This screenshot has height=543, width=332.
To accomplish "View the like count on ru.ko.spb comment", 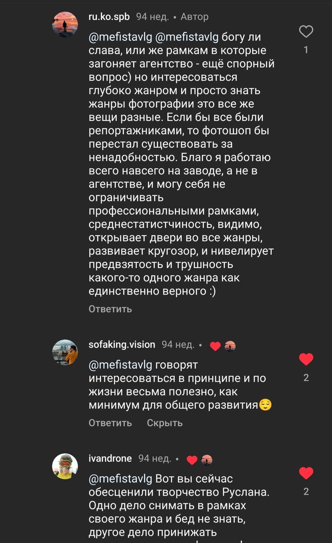I will tap(306, 50).
